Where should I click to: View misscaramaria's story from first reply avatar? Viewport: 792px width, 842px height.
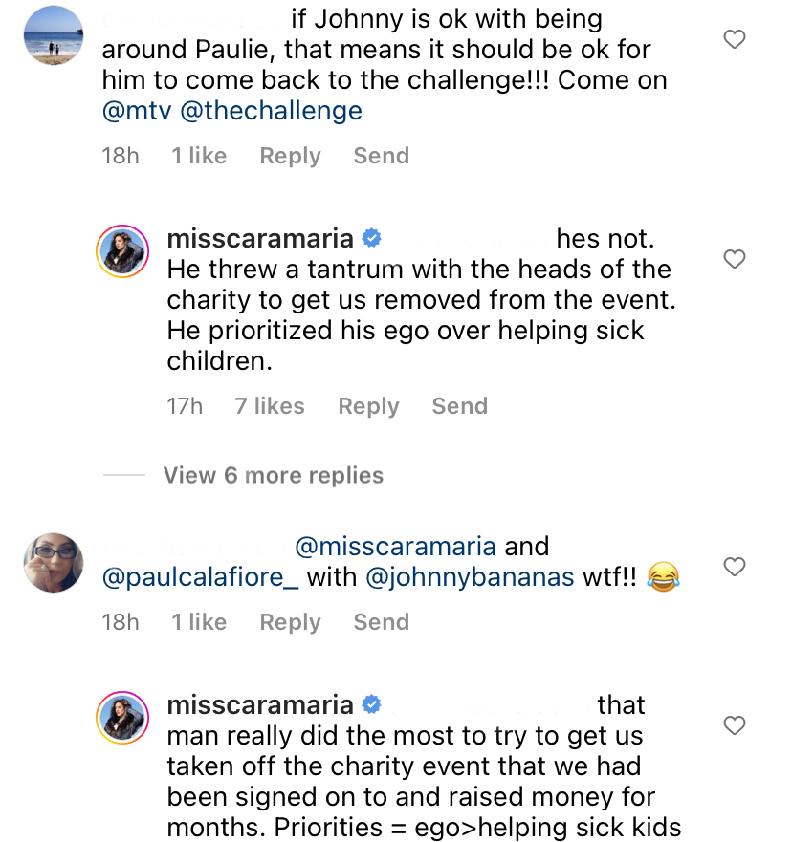coord(122,251)
